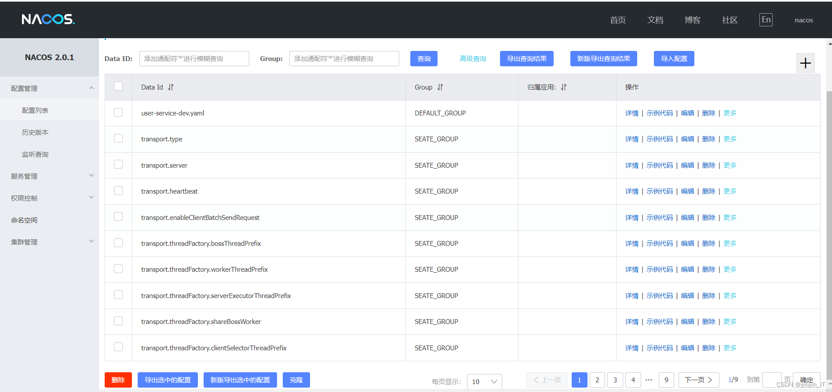
Task: Sort by Group column icon
Action: [x=440, y=87]
